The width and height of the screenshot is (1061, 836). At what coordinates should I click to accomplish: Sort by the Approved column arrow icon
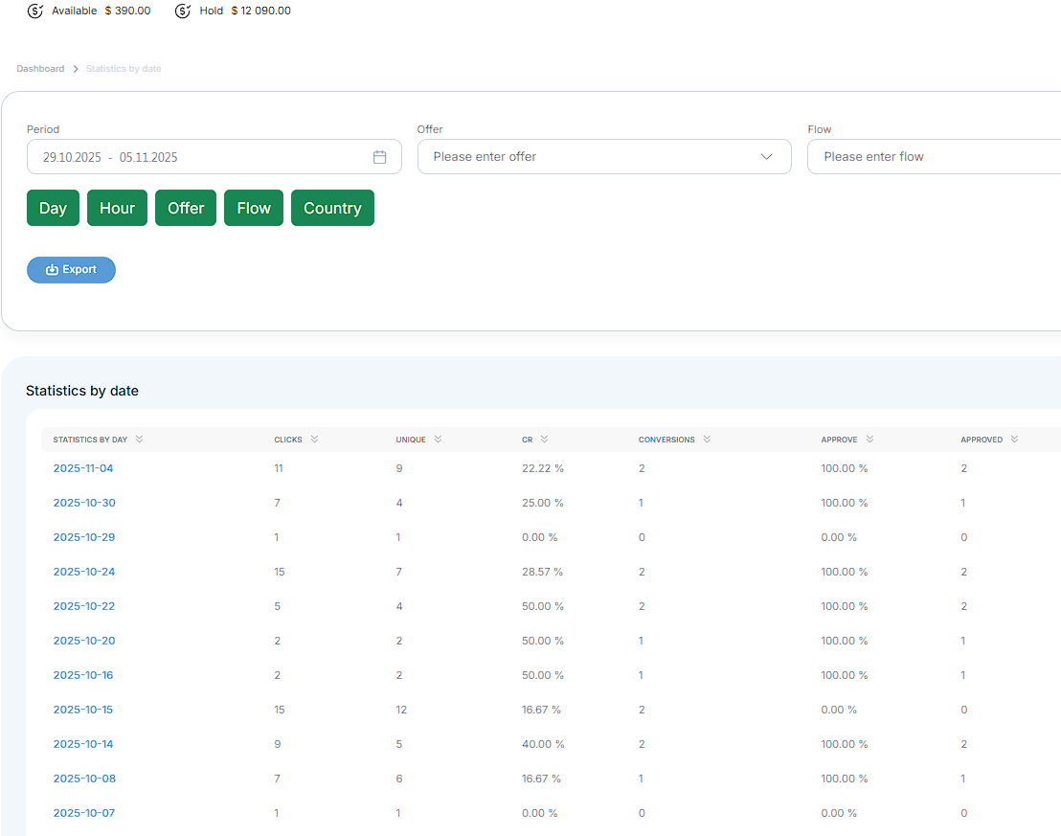click(1015, 440)
